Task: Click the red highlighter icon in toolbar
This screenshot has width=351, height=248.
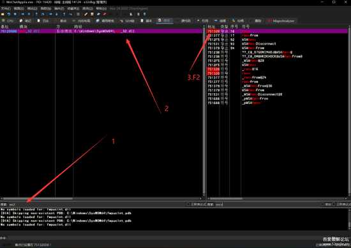Action: (x=105, y=14)
